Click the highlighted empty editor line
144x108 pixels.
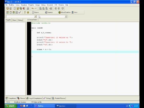85,52
